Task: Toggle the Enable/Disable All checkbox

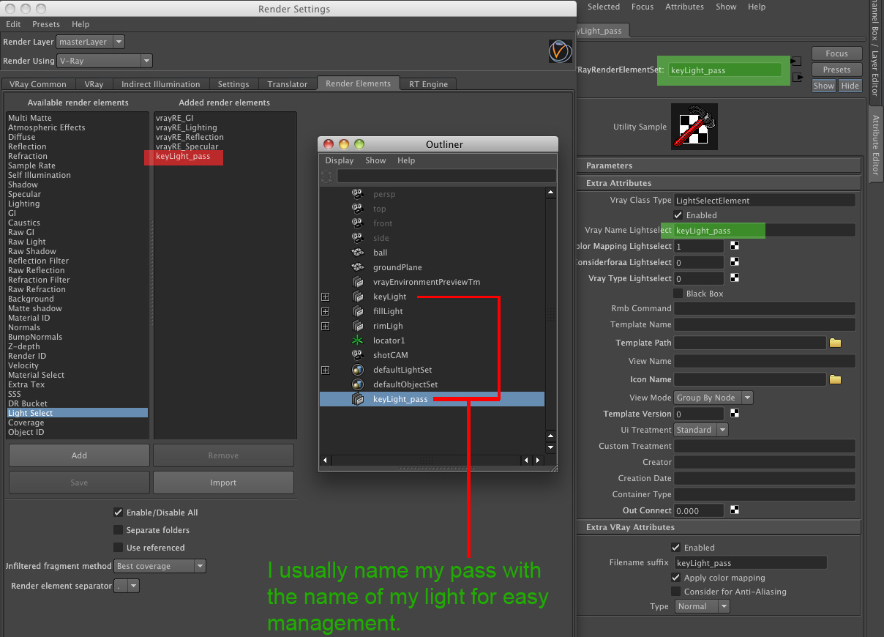Action: click(118, 513)
